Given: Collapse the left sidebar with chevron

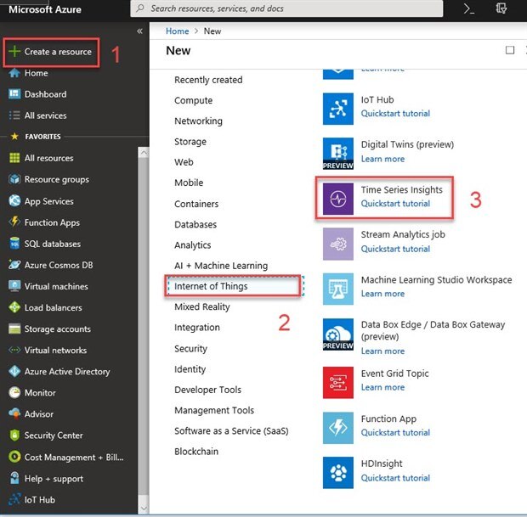Looking at the screenshot, I should point(140,31).
